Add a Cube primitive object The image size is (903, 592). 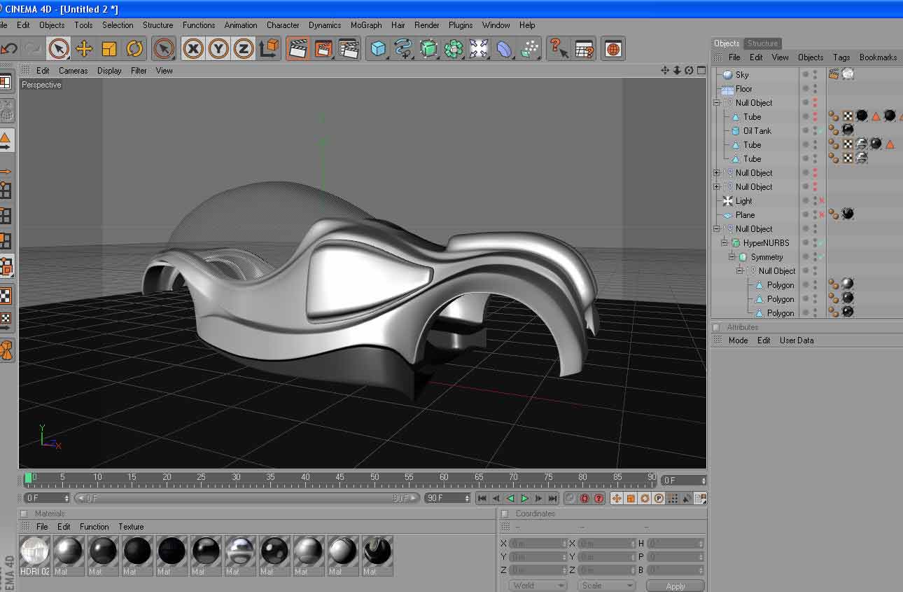[x=379, y=48]
